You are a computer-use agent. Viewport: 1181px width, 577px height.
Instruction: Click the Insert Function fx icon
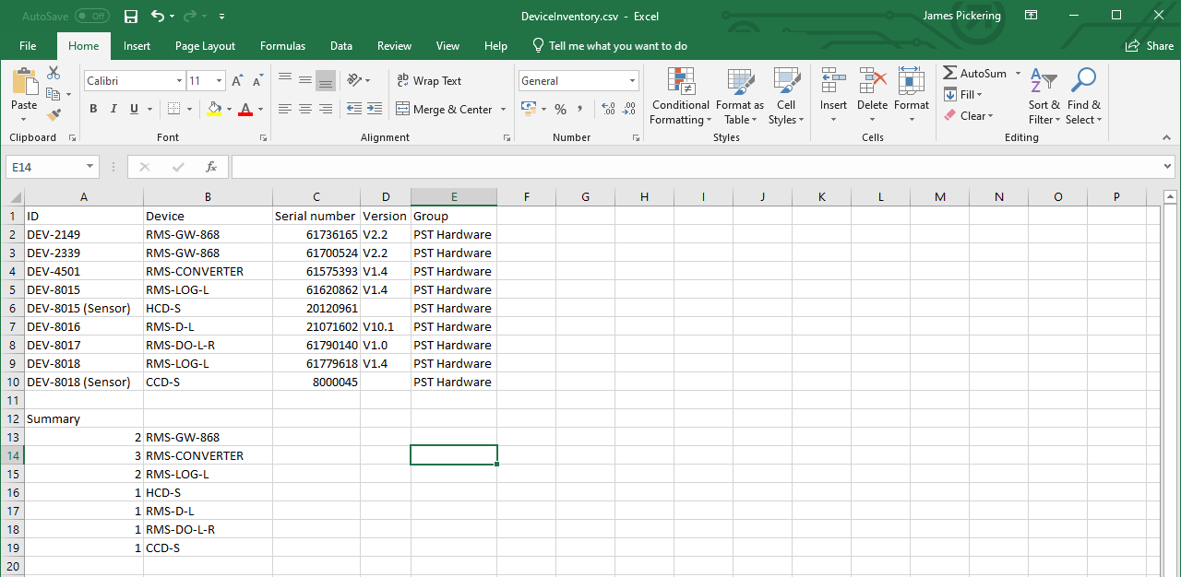pyautogui.click(x=211, y=167)
